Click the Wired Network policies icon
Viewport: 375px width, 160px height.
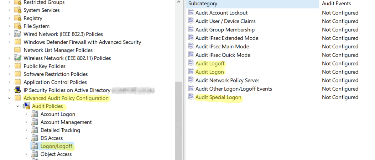[x=18, y=34]
